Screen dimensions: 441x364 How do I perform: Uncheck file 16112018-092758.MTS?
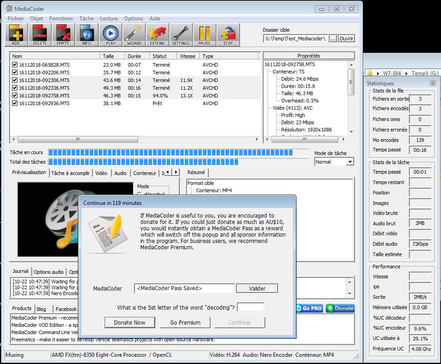[14, 96]
